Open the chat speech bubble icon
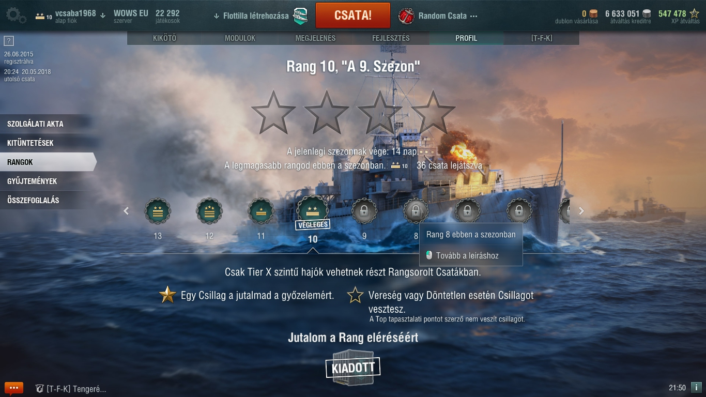The height and width of the screenshot is (397, 706). point(14,388)
